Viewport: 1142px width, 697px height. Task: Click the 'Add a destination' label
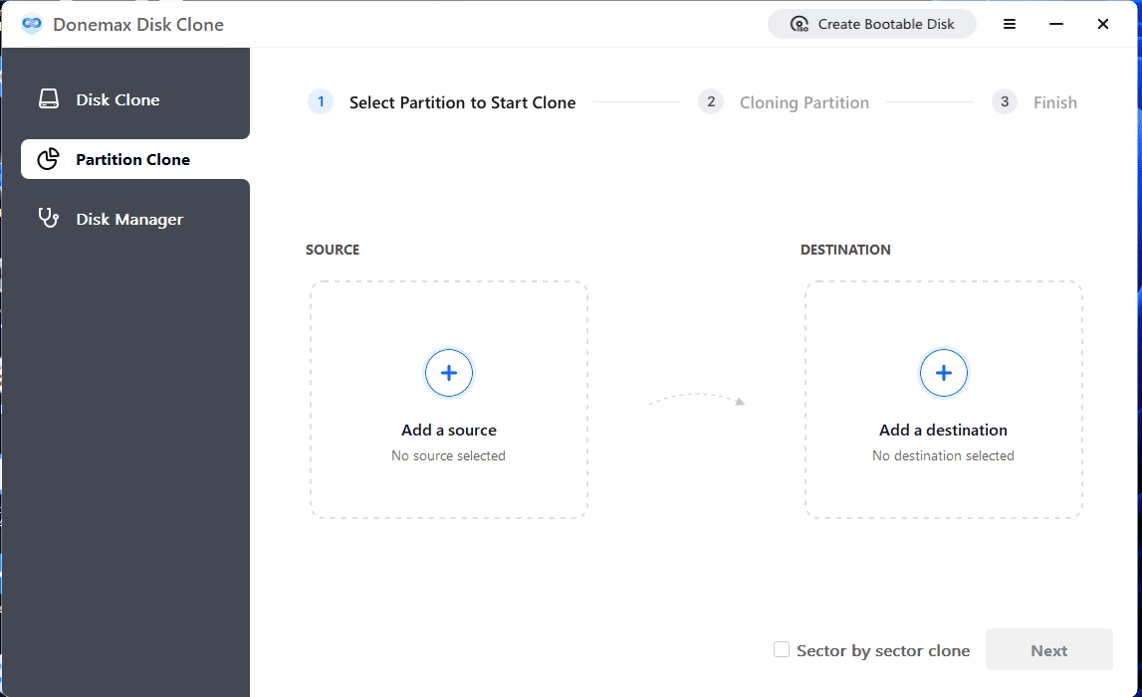point(943,430)
